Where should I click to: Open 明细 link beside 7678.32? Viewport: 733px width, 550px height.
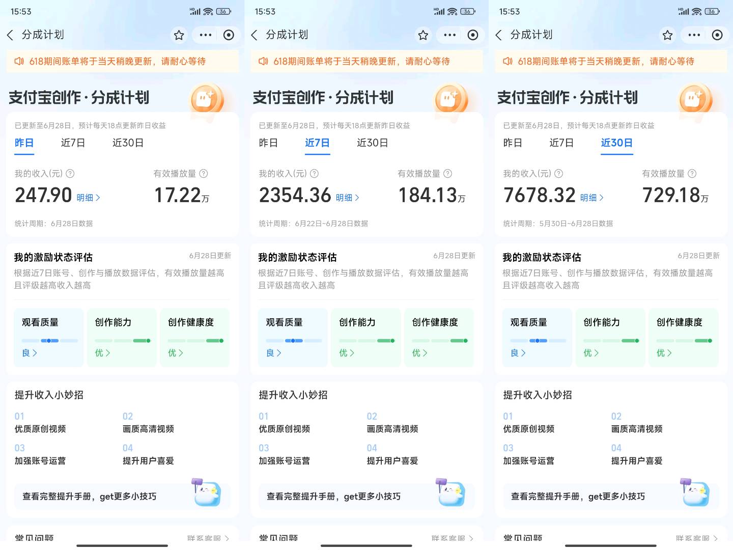click(x=593, y=198)
